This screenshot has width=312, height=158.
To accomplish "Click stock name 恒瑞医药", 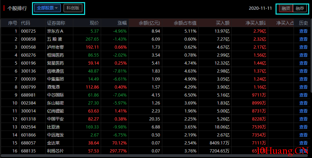I will click(55, 55).
